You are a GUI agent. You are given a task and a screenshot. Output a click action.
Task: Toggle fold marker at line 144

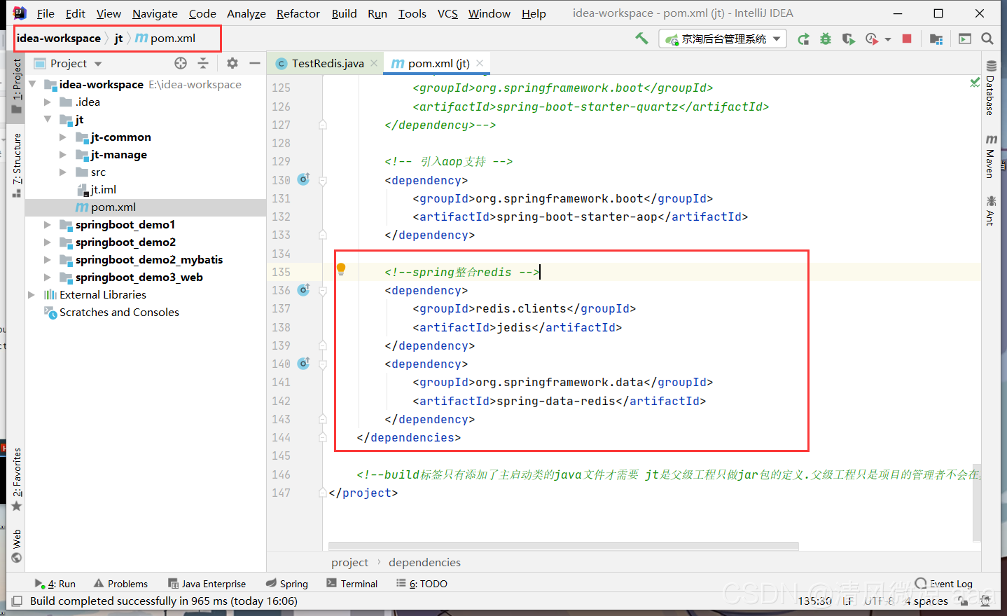323,437
